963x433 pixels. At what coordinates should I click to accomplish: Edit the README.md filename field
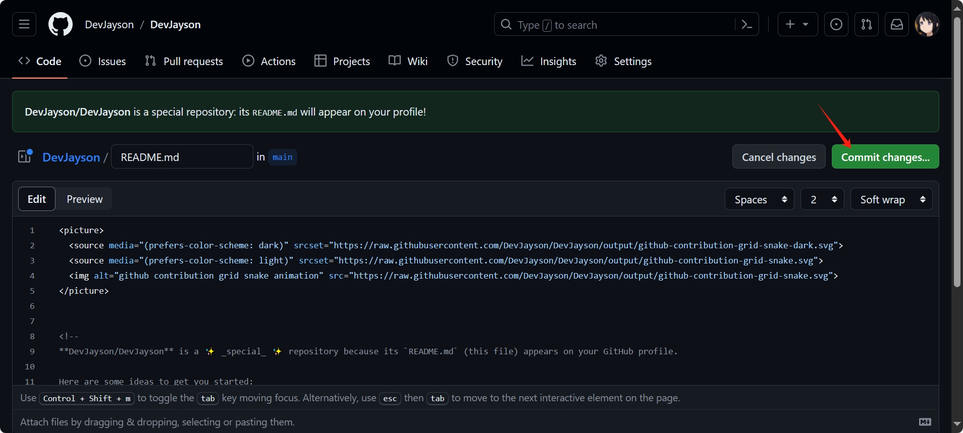tap(182, 156)
